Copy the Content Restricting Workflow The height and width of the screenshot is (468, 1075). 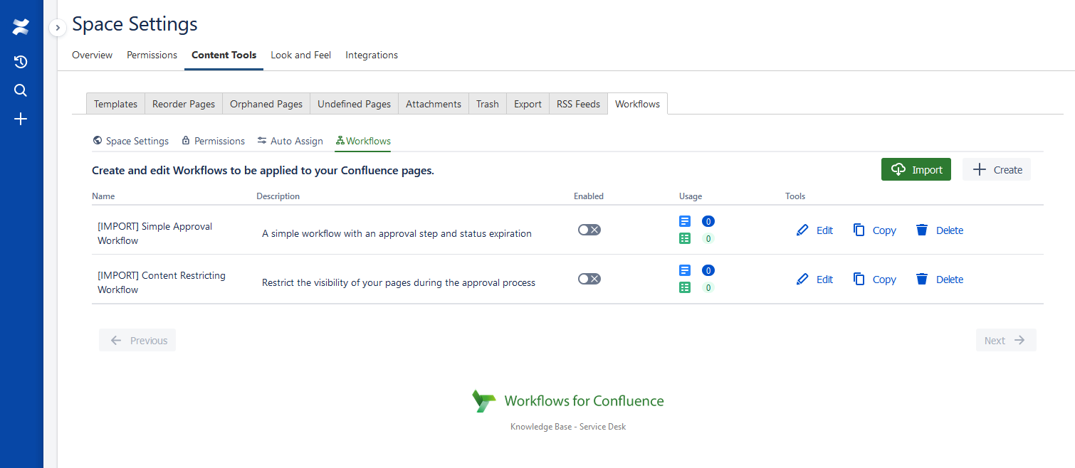875,280
